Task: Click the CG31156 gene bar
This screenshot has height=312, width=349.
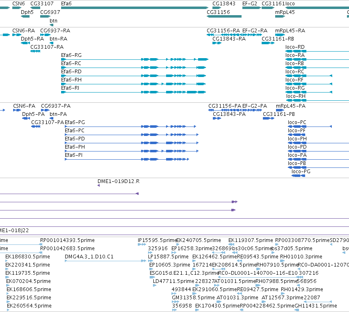Action: point(224,16)
